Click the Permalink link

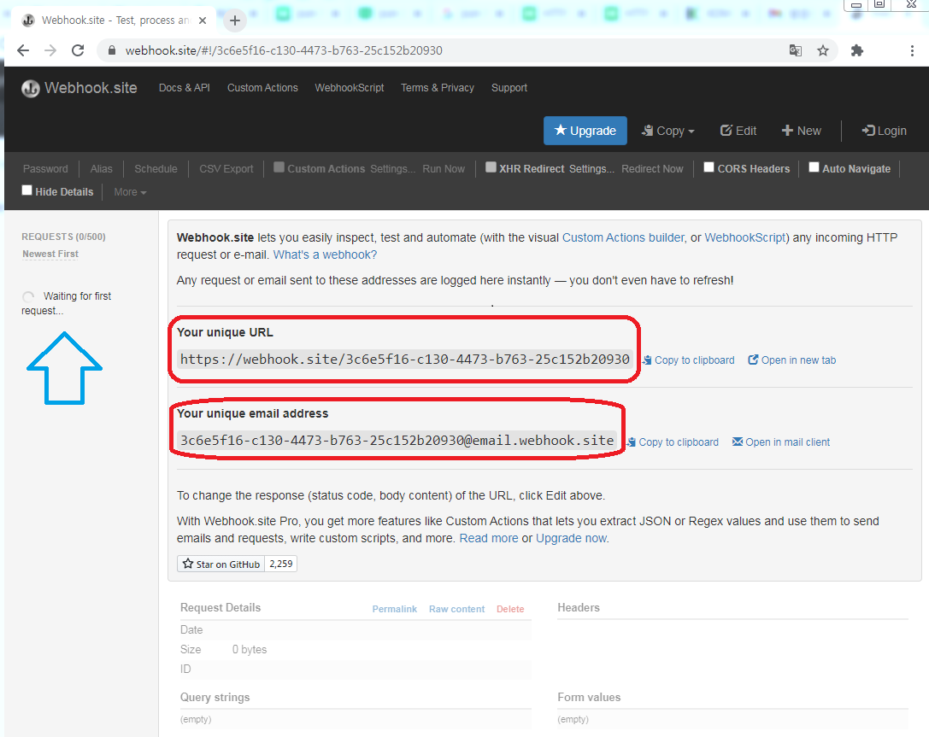[395, 609]
